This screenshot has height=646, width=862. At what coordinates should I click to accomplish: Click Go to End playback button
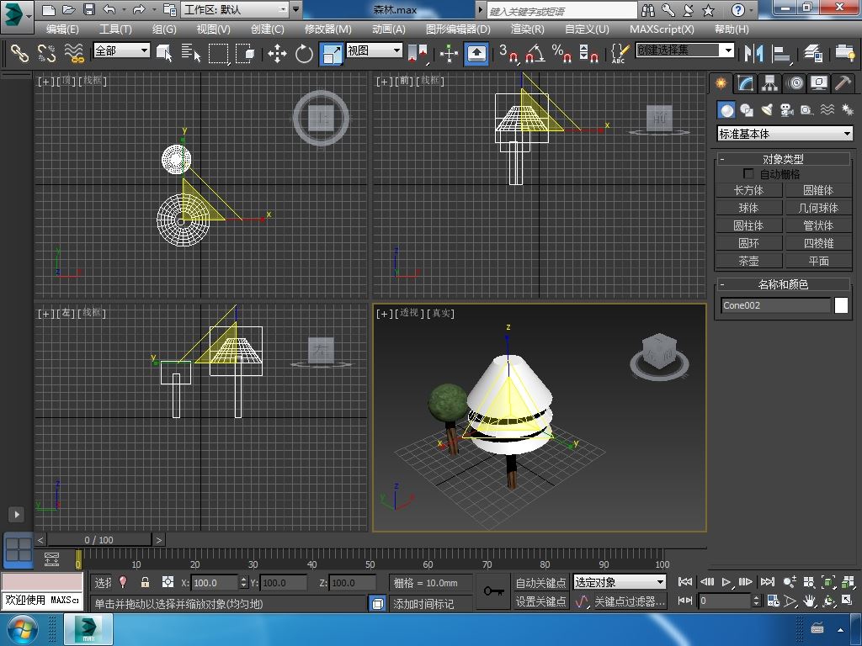point(767,582)
